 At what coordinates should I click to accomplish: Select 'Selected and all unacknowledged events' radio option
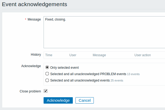pos(47,80)
